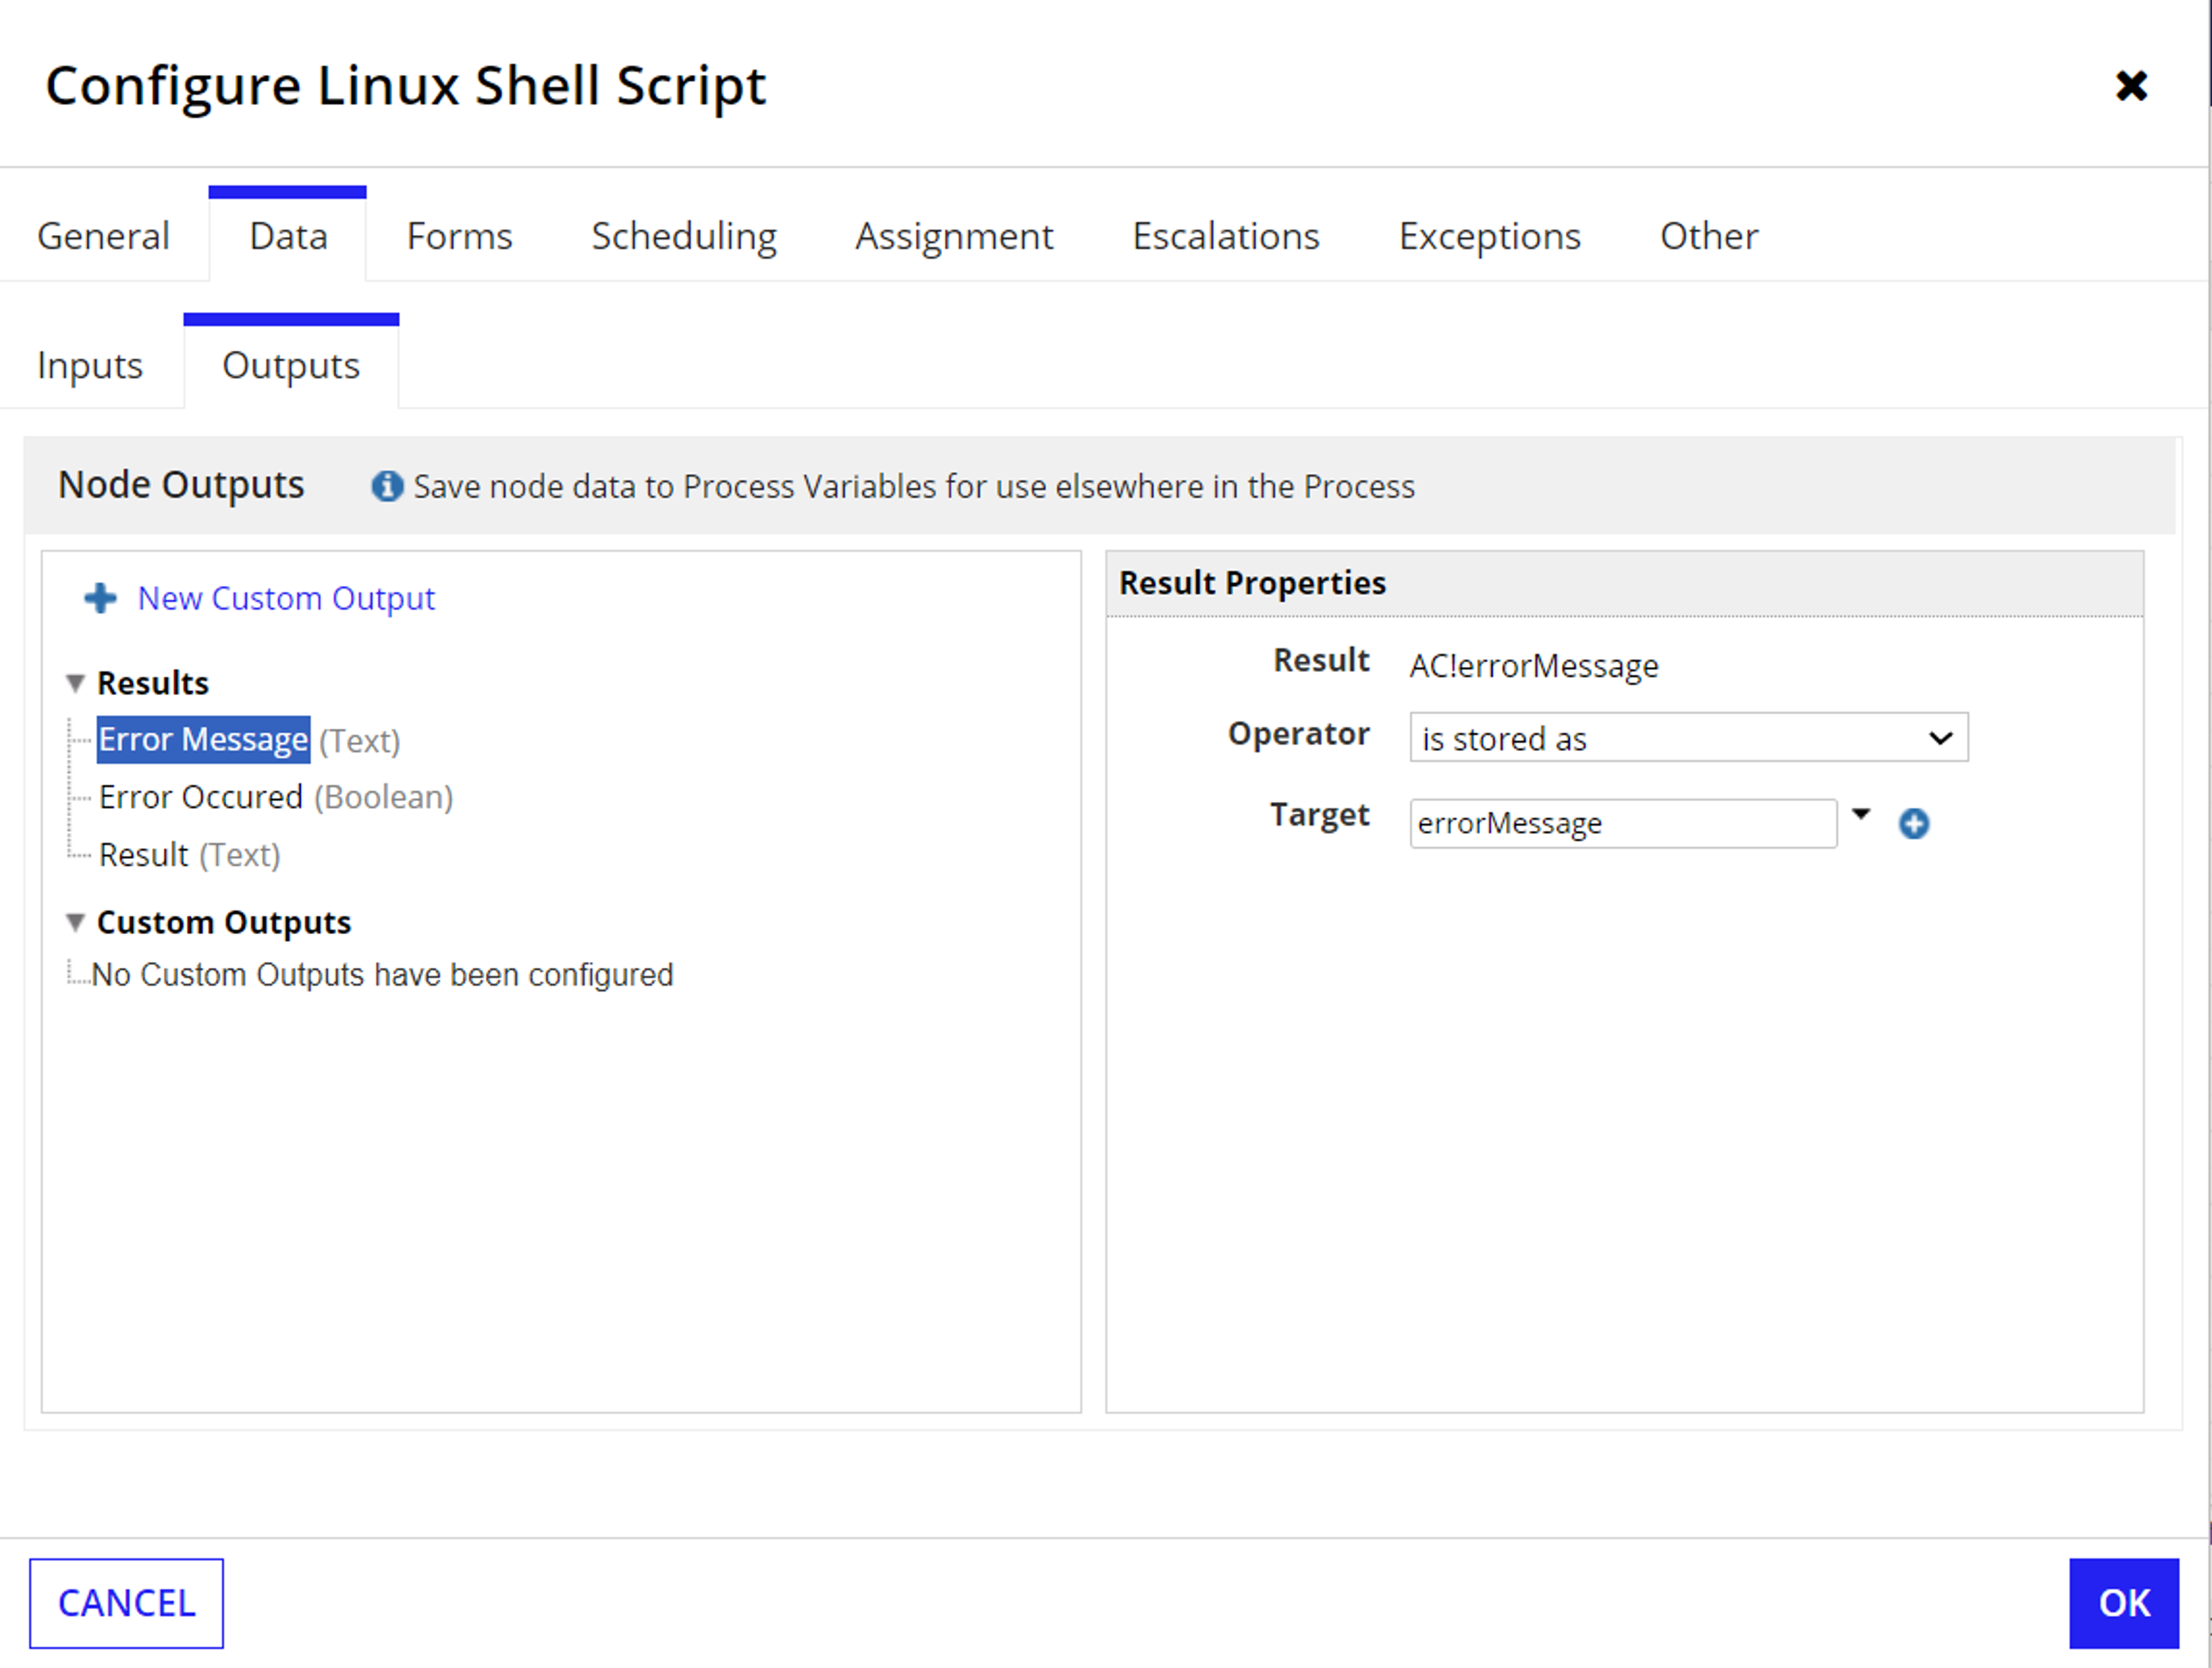Click the info icon next to Node Outputs
The width and height of the screenshot is (2212, 1668).
[387, 486]
